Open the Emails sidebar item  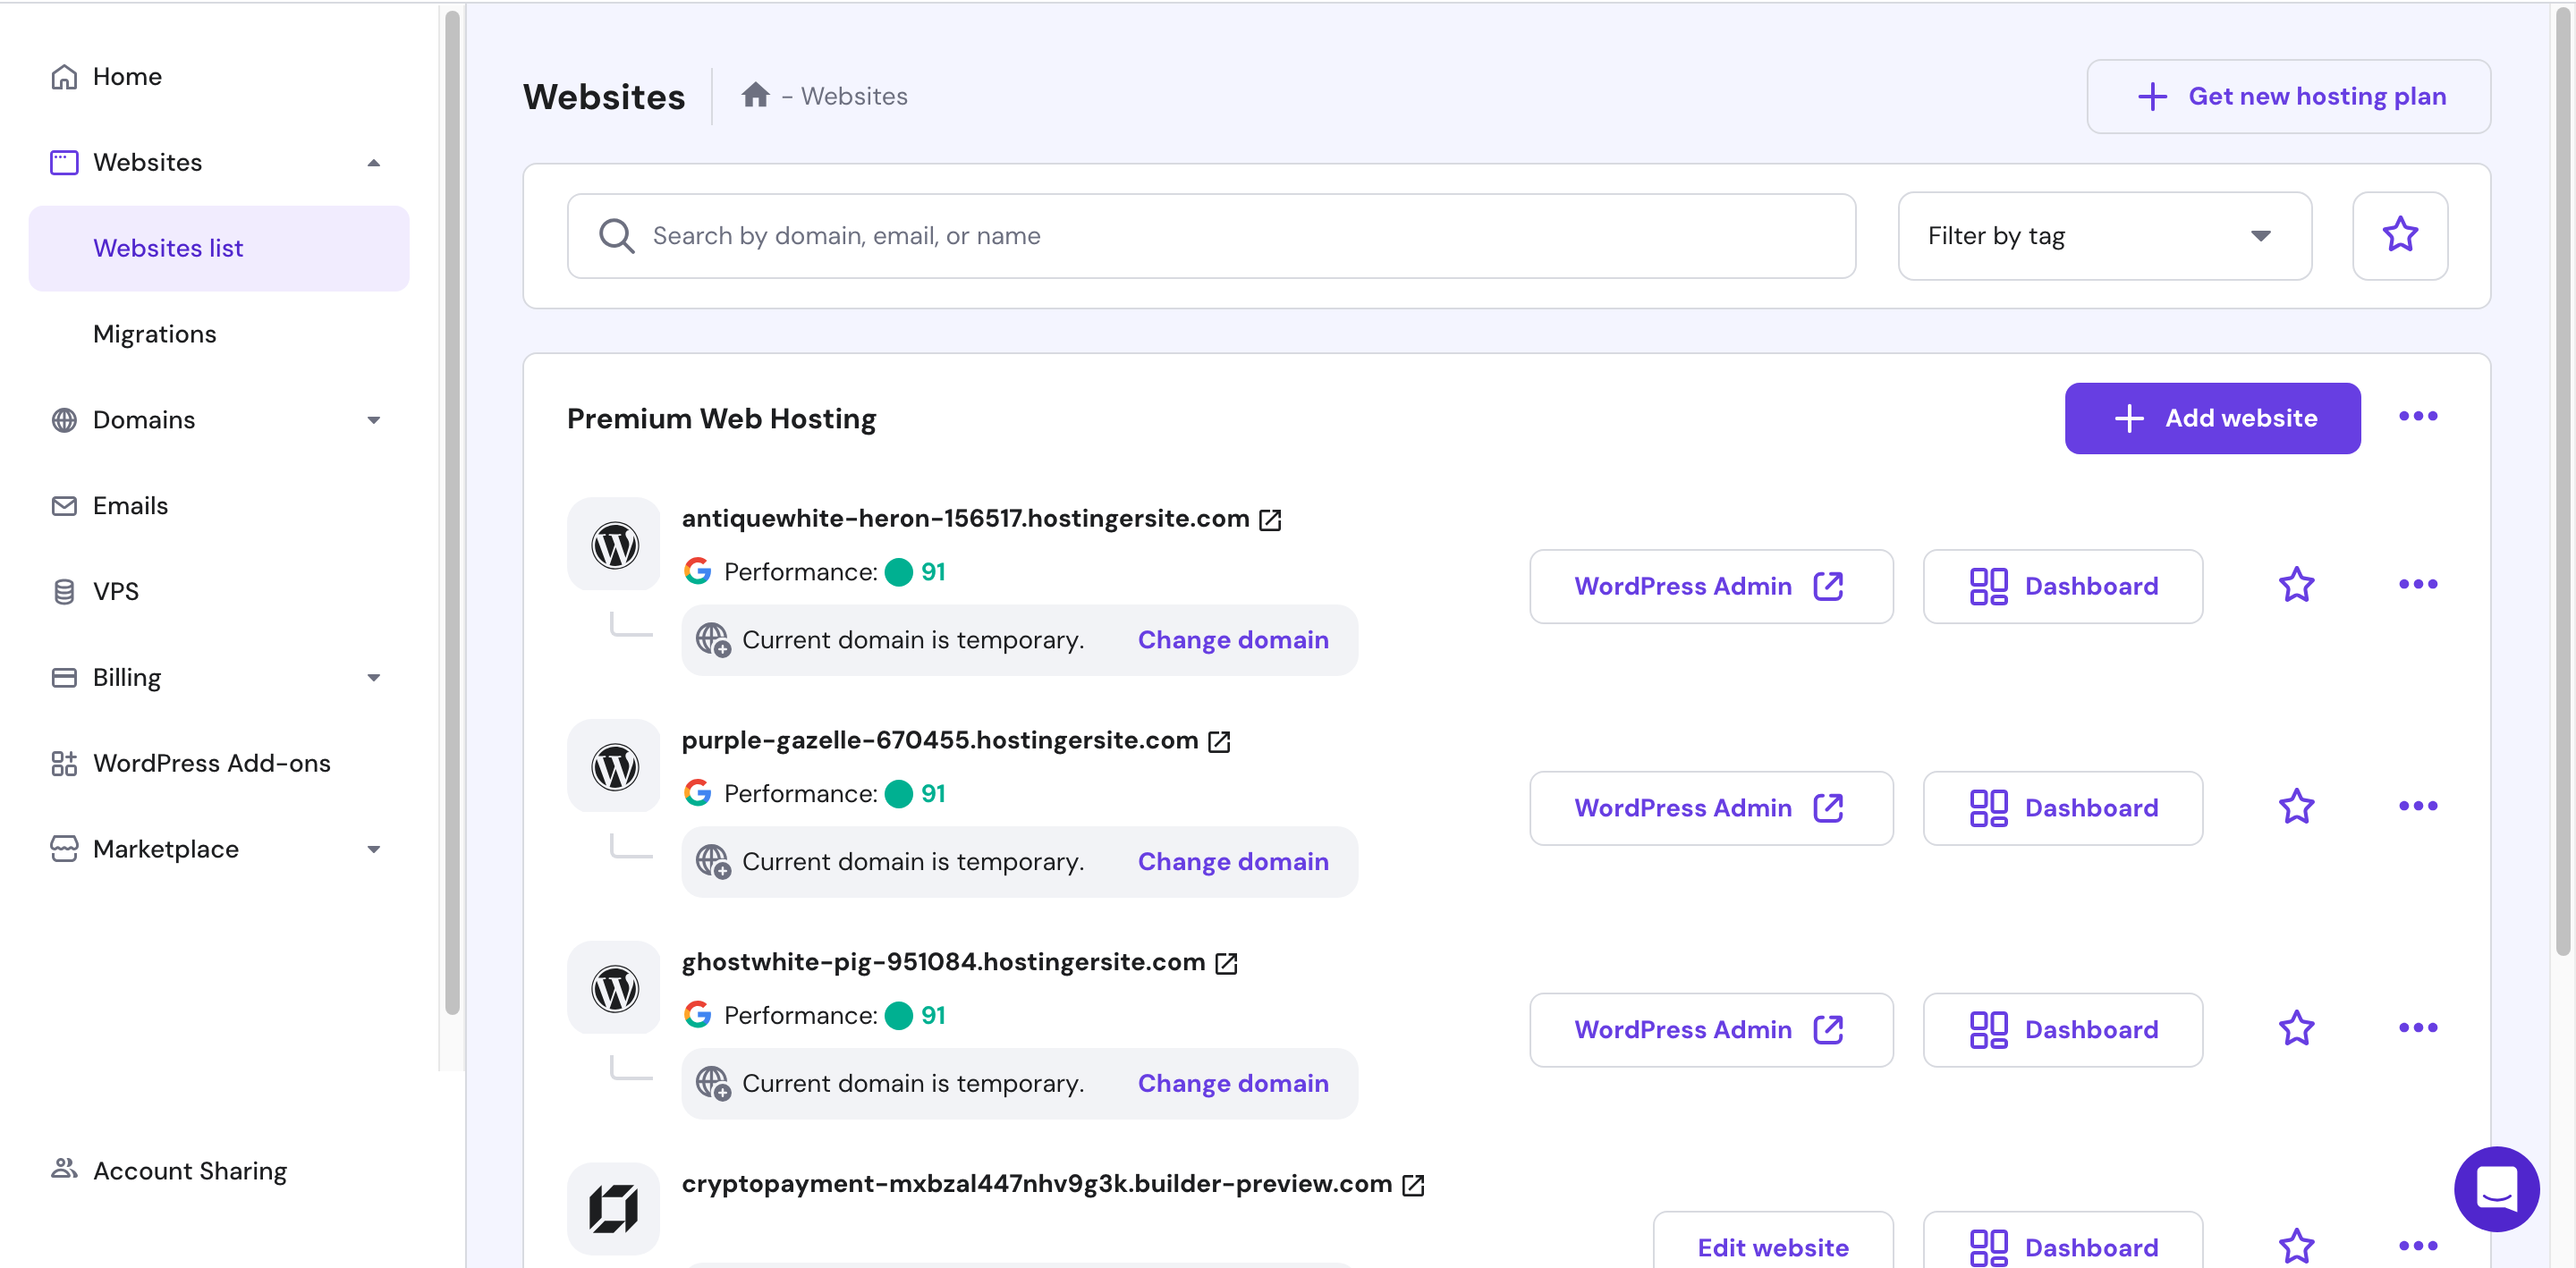[130, 506]
